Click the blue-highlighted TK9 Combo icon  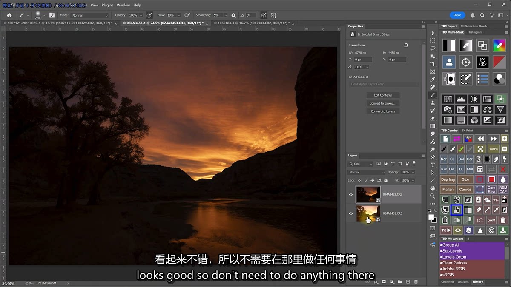[x=456, y=210]
